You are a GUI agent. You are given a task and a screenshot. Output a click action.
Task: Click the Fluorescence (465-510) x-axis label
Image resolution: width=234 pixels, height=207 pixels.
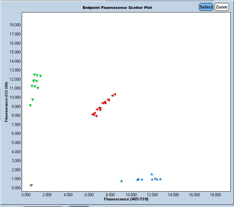[126, 199]
